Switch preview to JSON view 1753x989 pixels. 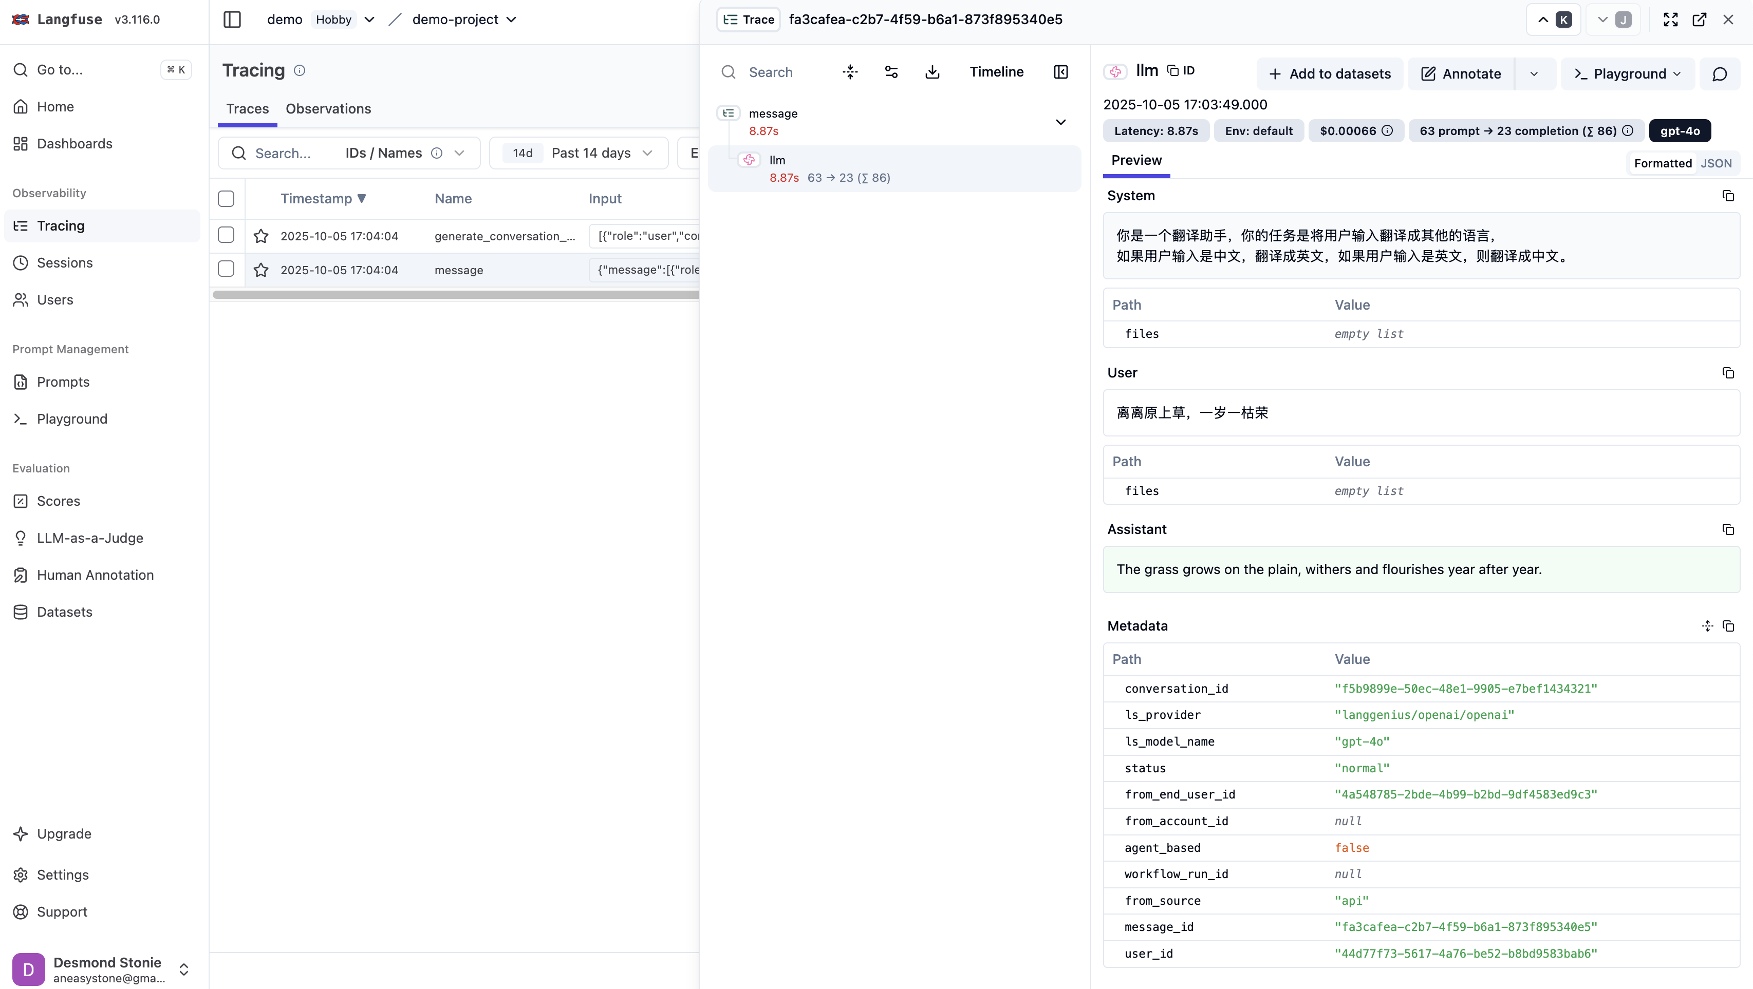1715,163
